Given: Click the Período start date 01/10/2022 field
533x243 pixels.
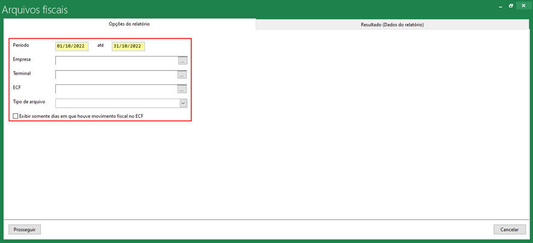Looking at the screenshot, I should coord(72,46).
